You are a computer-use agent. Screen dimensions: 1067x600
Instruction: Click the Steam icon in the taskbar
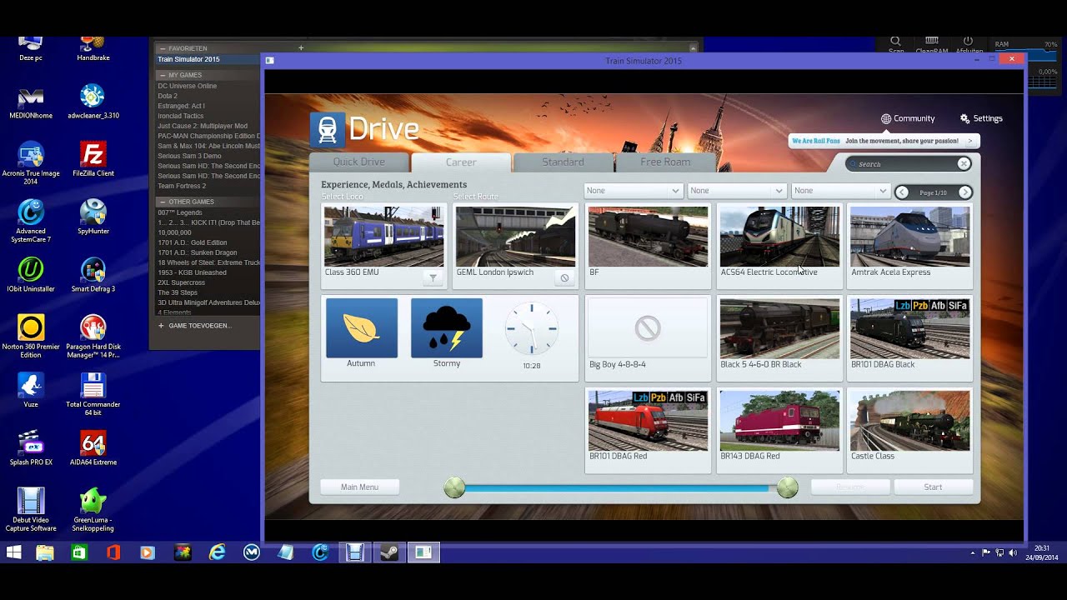tap(389, 552)
